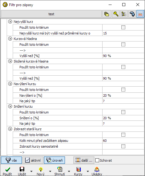Click the golden keys icon

(116, 14)
